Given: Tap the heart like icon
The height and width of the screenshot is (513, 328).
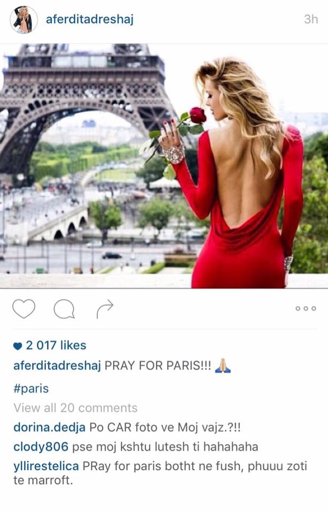Looking at the screenshot, I should (24, 309).
